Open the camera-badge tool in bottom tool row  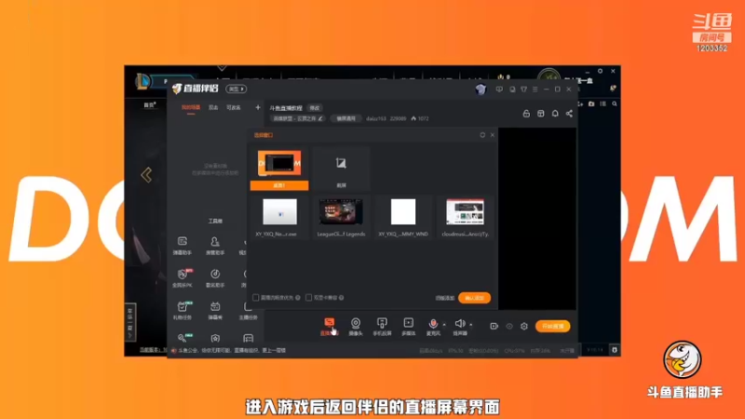[x=215, y=338]
